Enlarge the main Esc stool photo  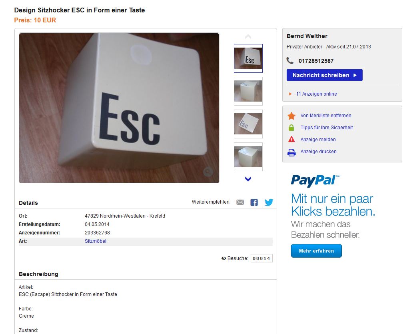119,108
